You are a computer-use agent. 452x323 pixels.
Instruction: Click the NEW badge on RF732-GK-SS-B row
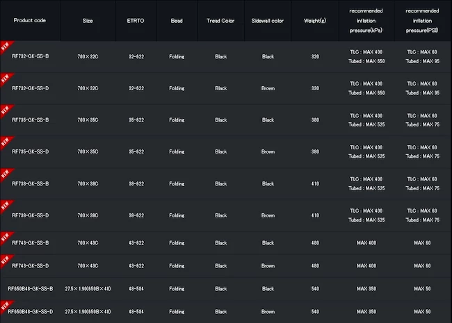coord(6,46)
